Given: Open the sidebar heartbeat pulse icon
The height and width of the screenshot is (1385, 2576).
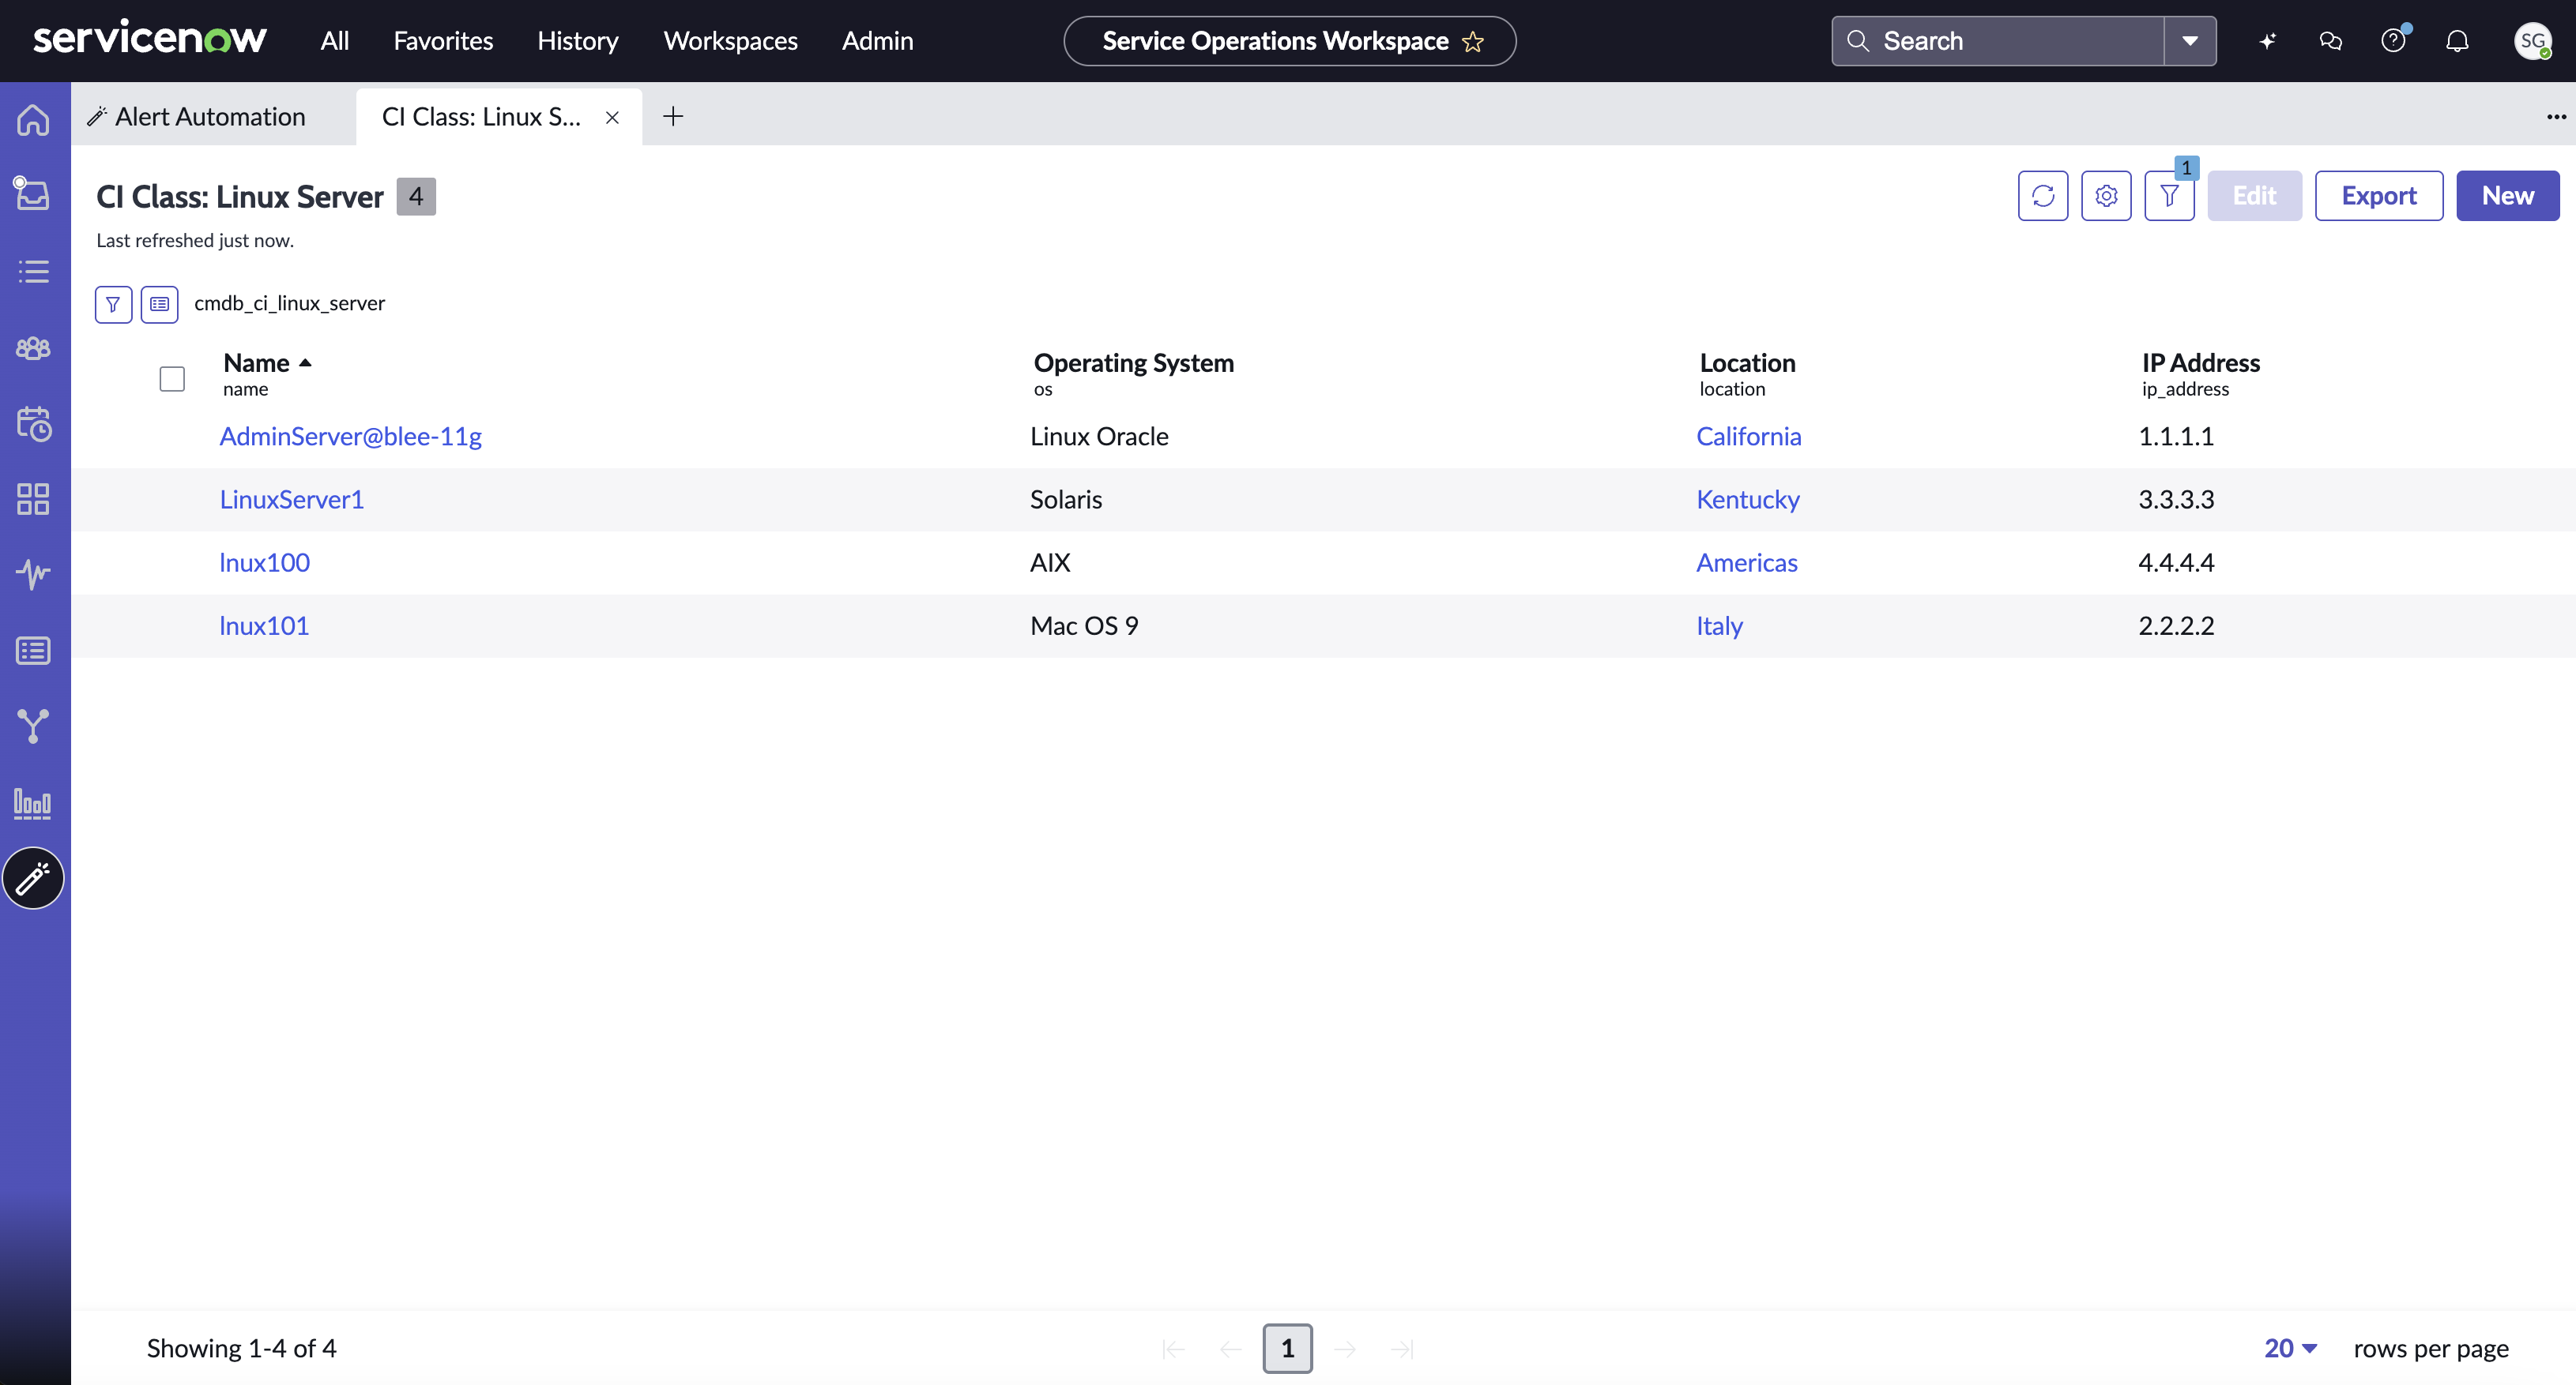Looking at the screenshot, I should tap(33, 573).
